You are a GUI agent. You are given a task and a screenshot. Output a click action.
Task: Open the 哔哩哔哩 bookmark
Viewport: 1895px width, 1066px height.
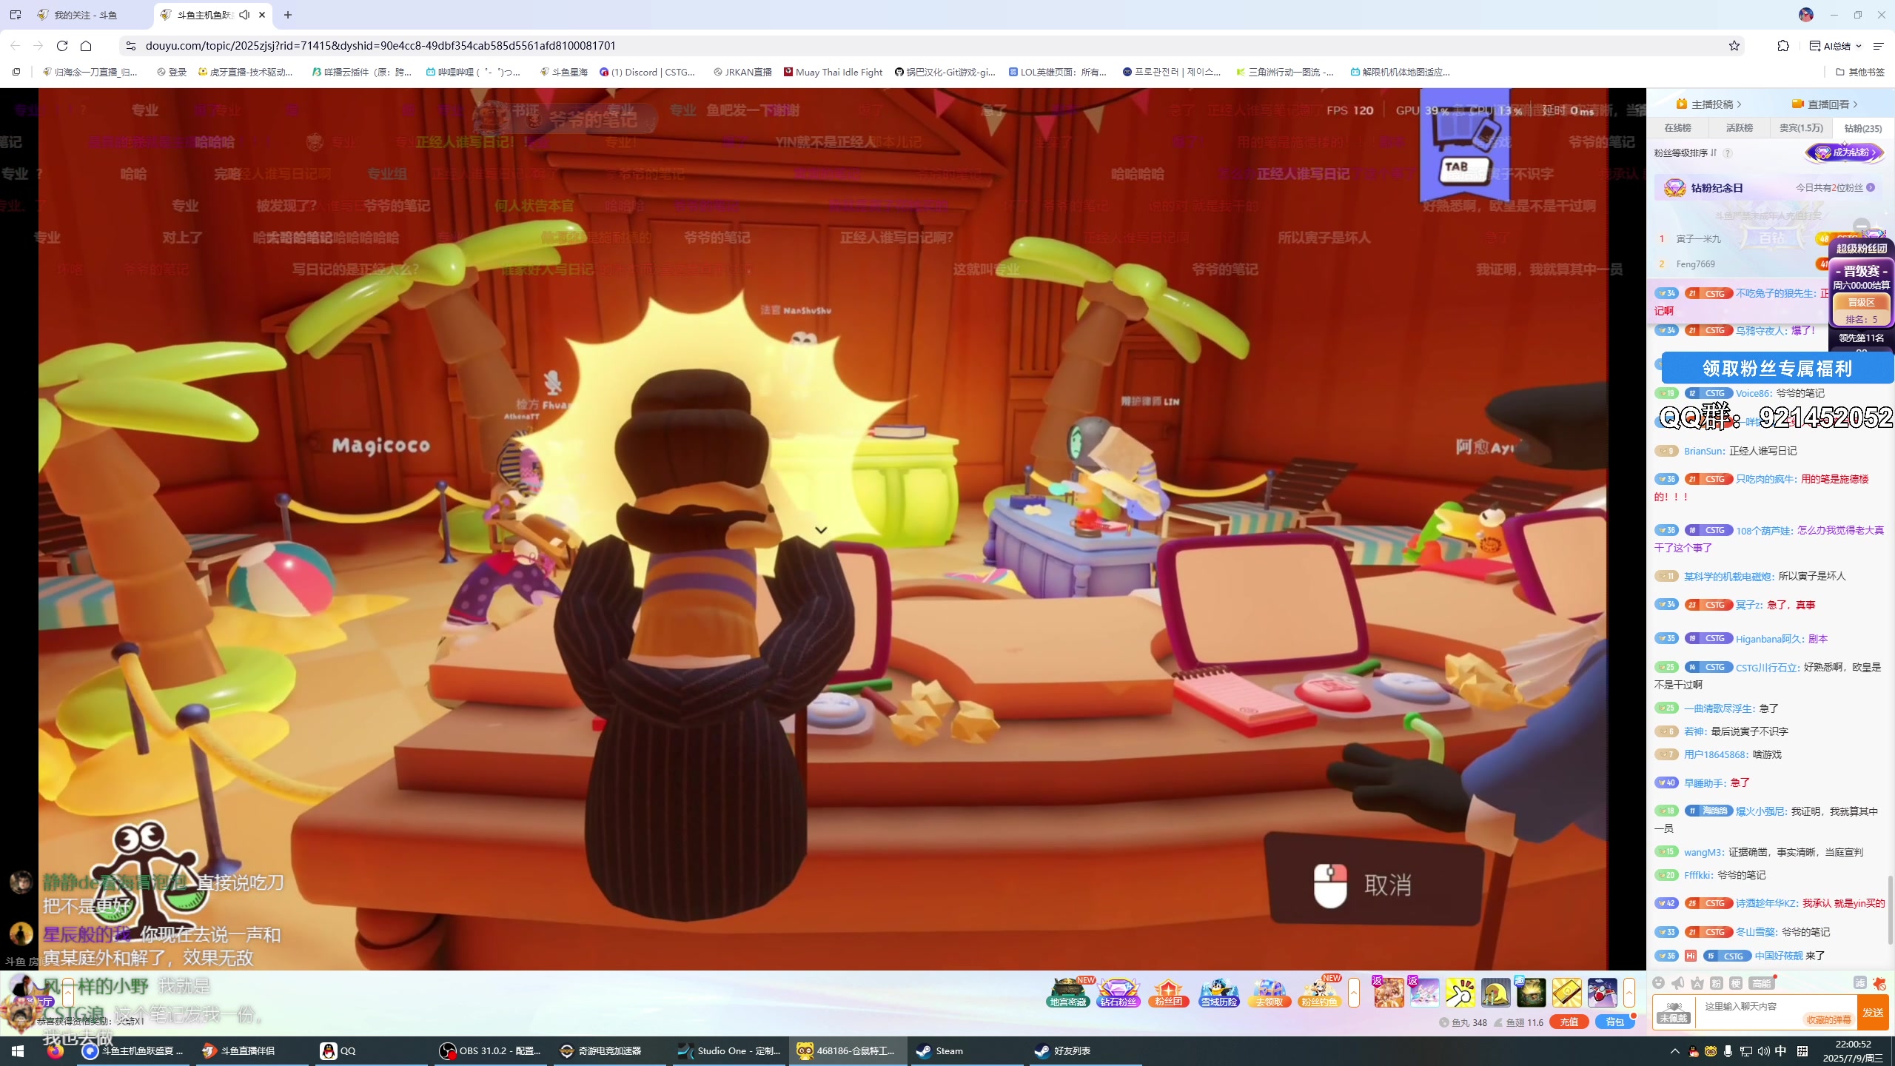(x=474, y=72)
